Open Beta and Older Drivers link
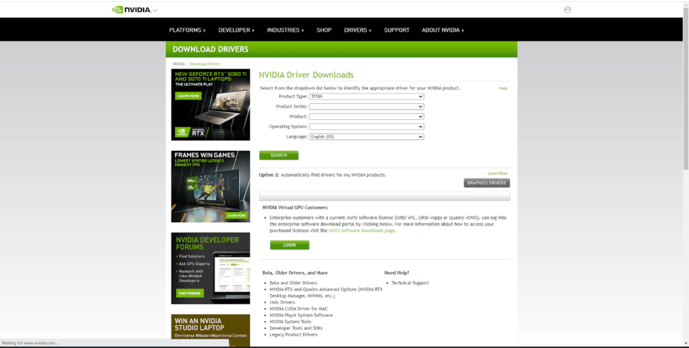689x348 pixels. (293, 283)
